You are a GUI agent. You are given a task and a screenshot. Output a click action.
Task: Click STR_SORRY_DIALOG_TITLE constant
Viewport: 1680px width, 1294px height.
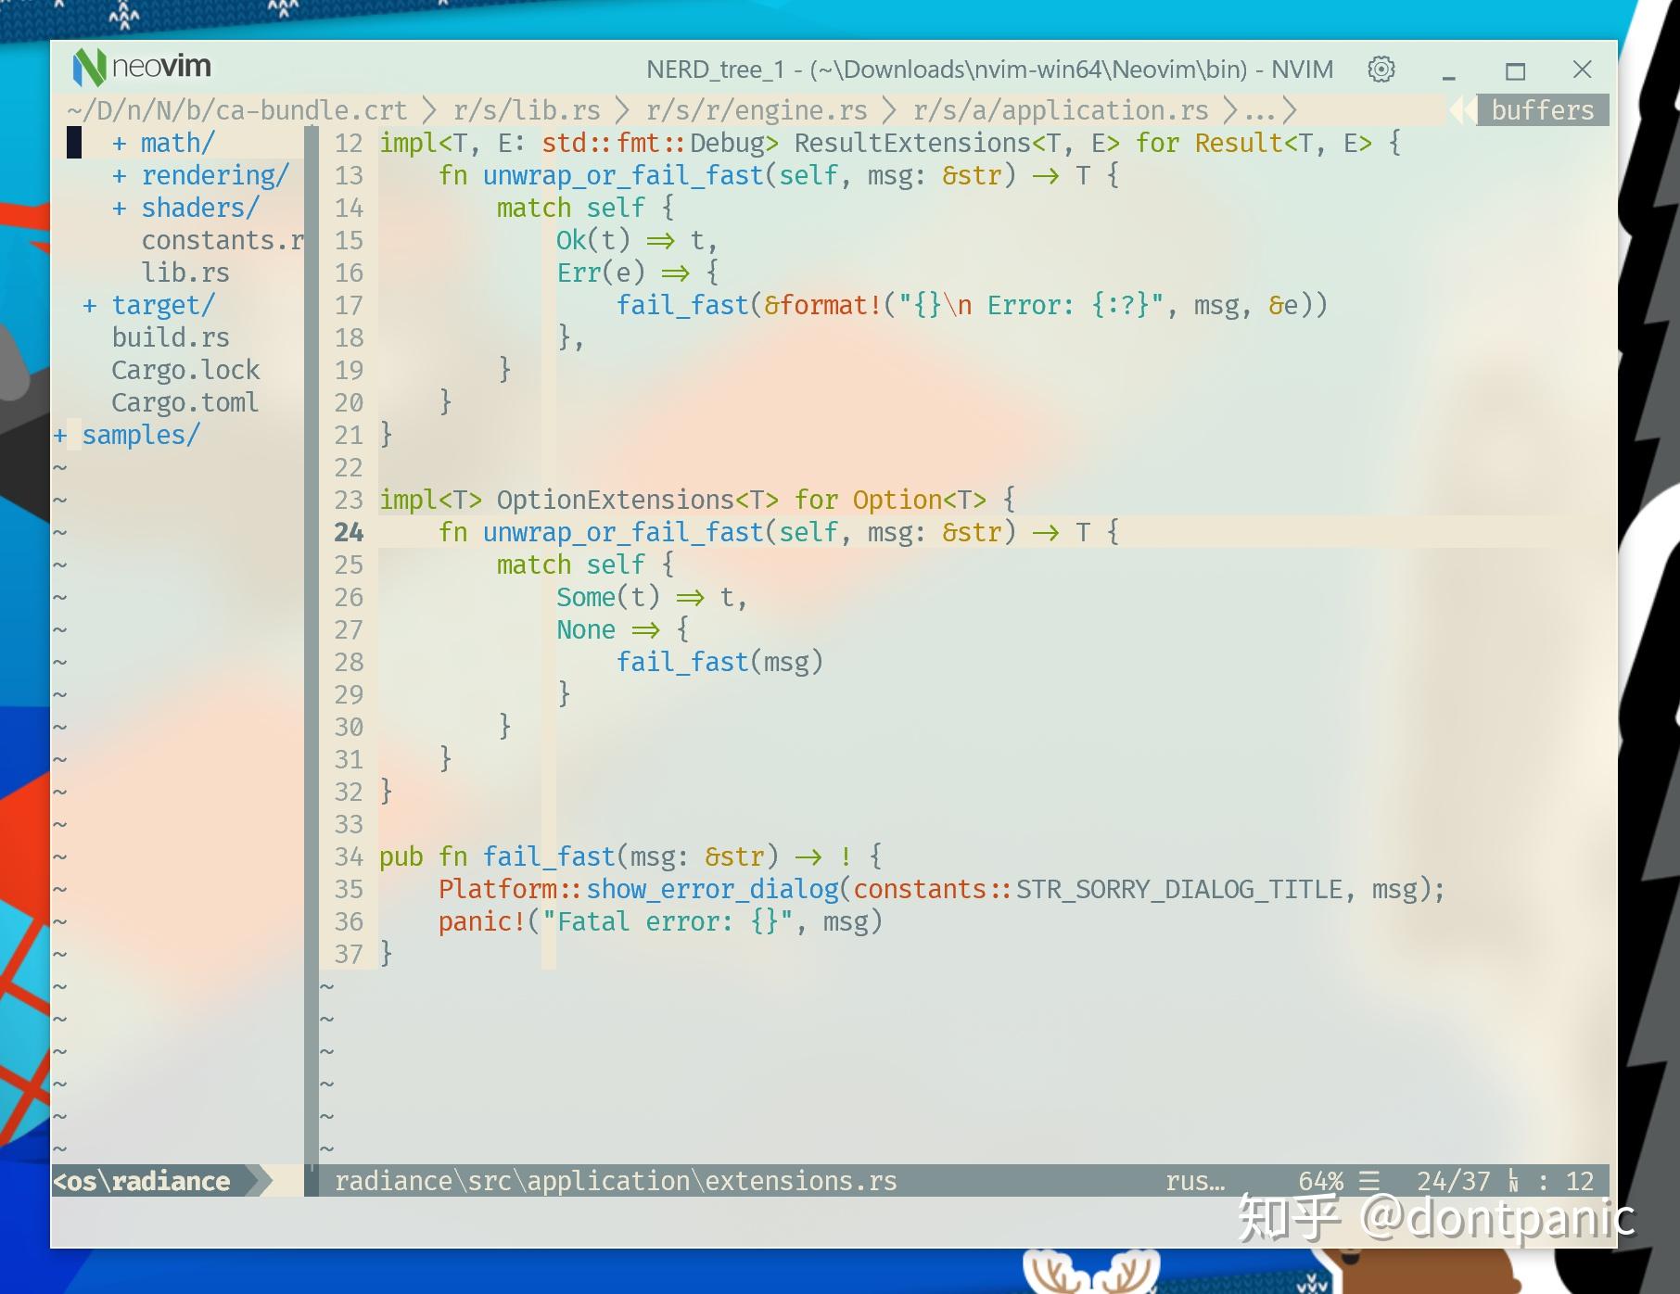click(x=1179, y=890)
